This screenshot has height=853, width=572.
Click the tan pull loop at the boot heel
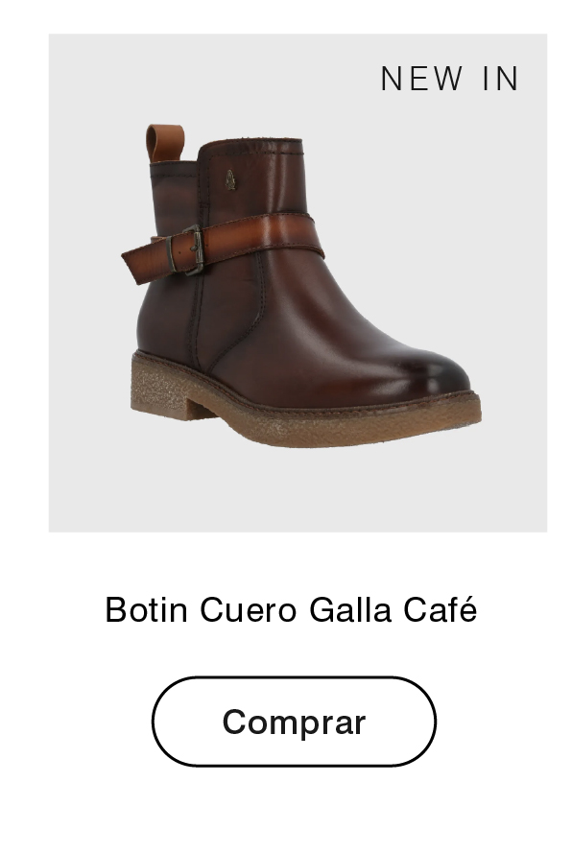coord(163,143)
